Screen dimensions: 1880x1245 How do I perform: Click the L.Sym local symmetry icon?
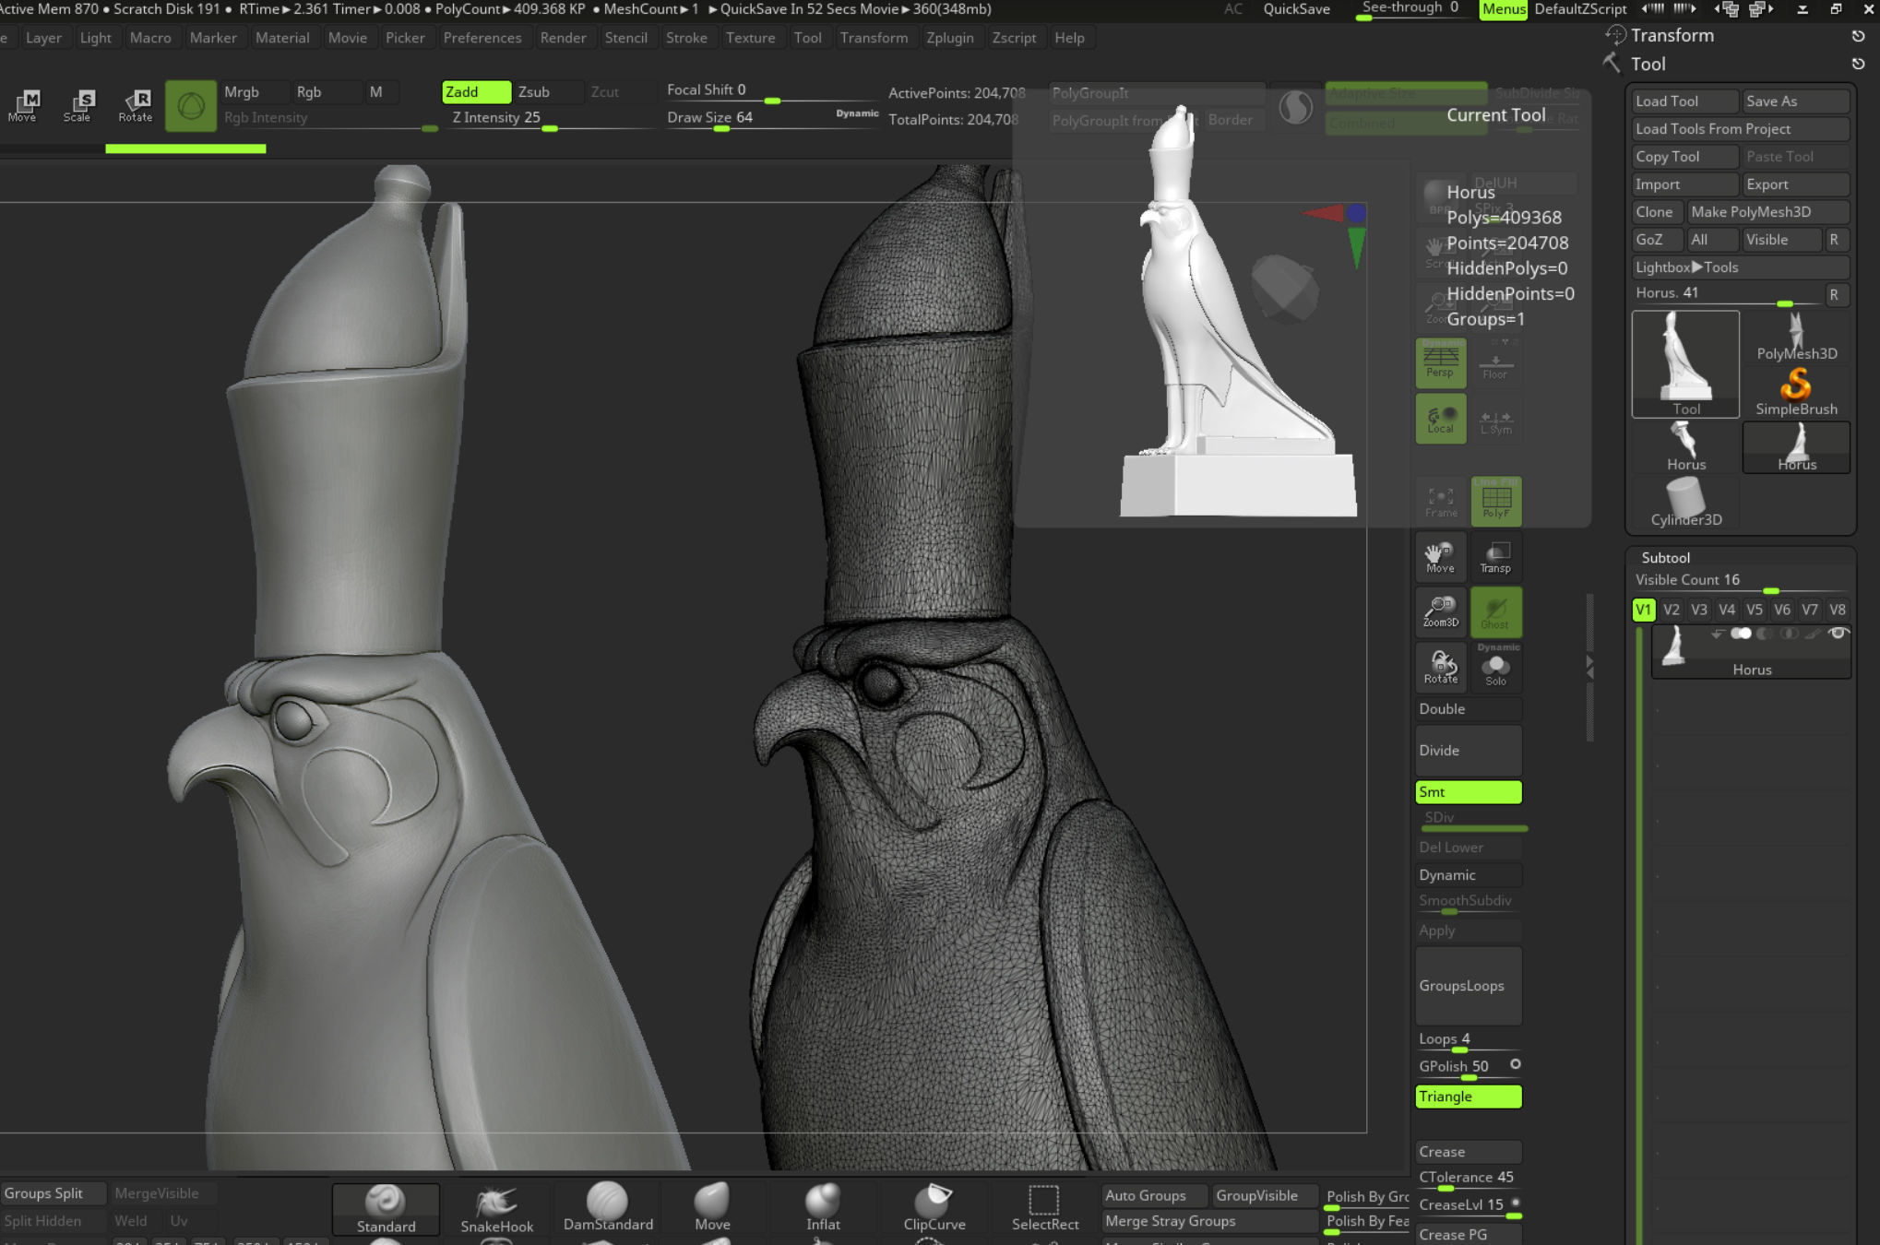click(x=1495, y=419)
